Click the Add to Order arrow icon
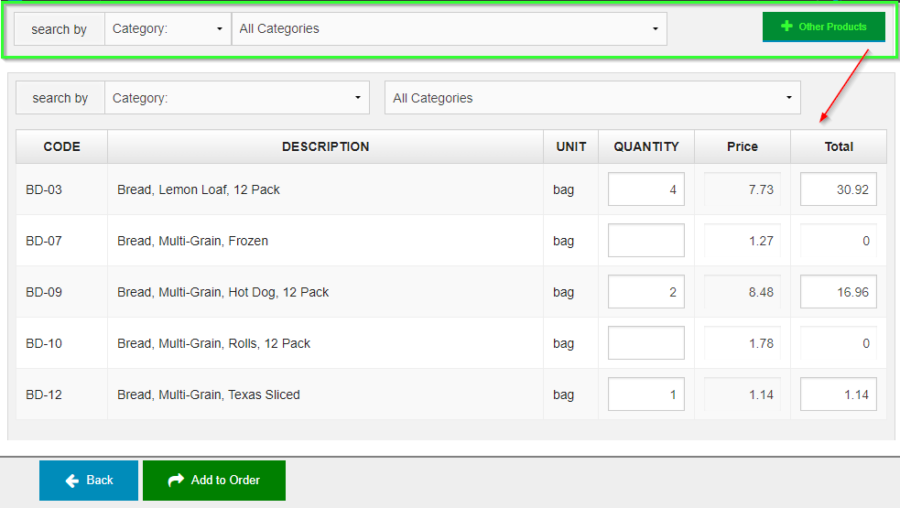The width and height of the screenshot is (900, 508). (176, 481)
